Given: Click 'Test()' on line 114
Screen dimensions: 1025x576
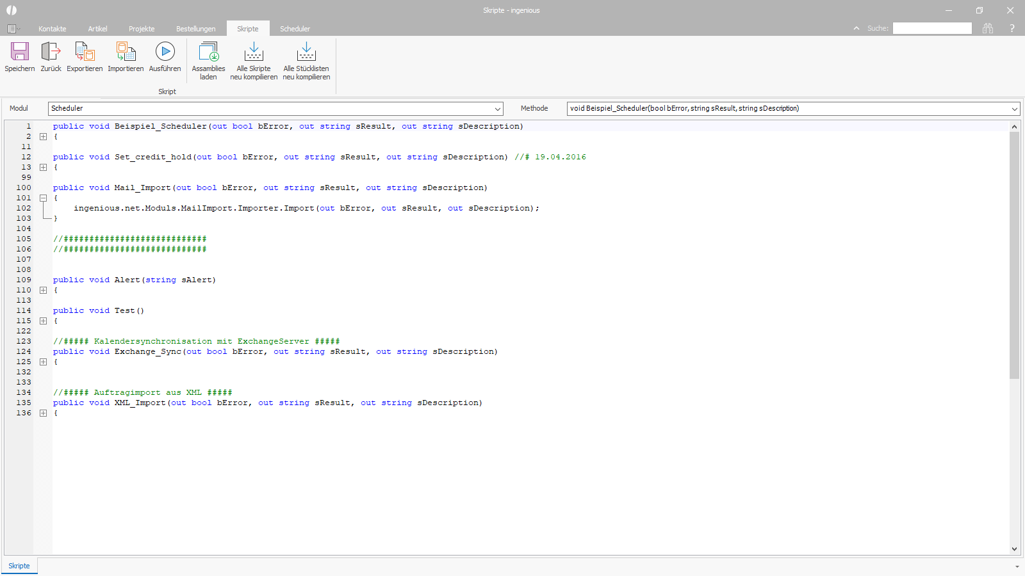Looking at the screenshot, I should [129, 310].
